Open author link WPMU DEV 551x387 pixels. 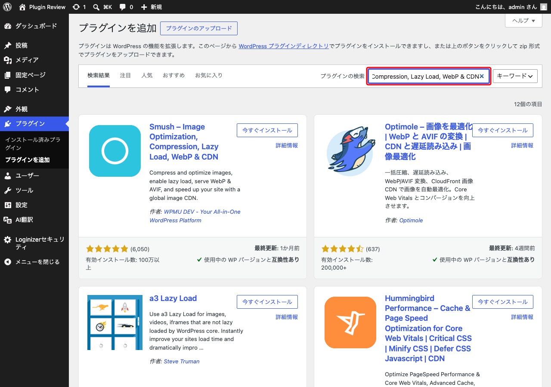[195, 216]
